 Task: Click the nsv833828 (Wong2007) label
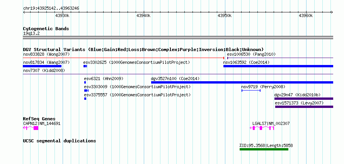coord(46,54)
